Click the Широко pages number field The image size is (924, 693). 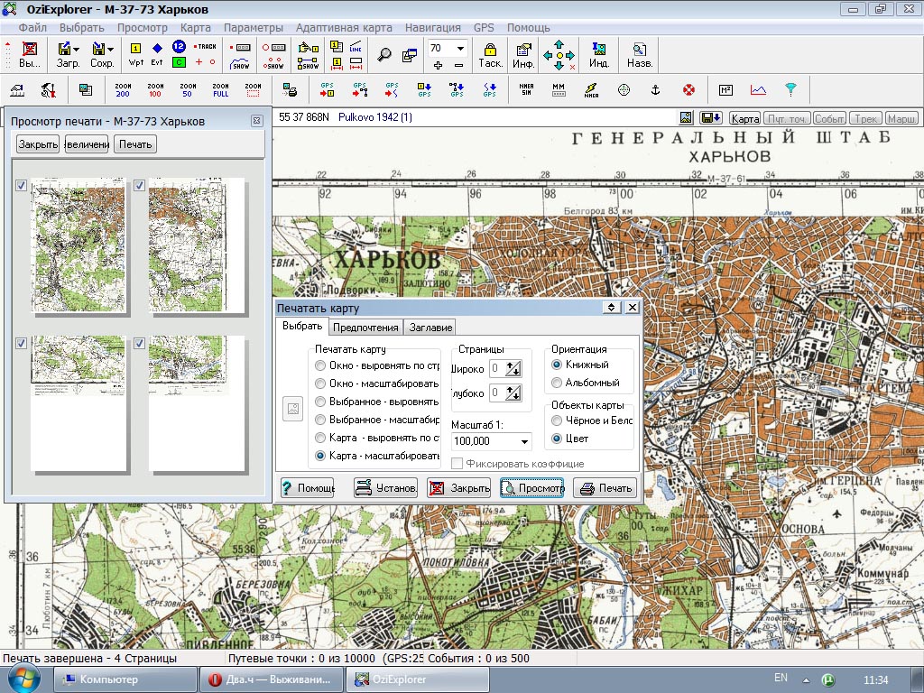point(496,369)
